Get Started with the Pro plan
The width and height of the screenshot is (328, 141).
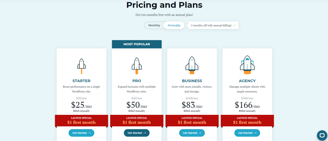136,133
